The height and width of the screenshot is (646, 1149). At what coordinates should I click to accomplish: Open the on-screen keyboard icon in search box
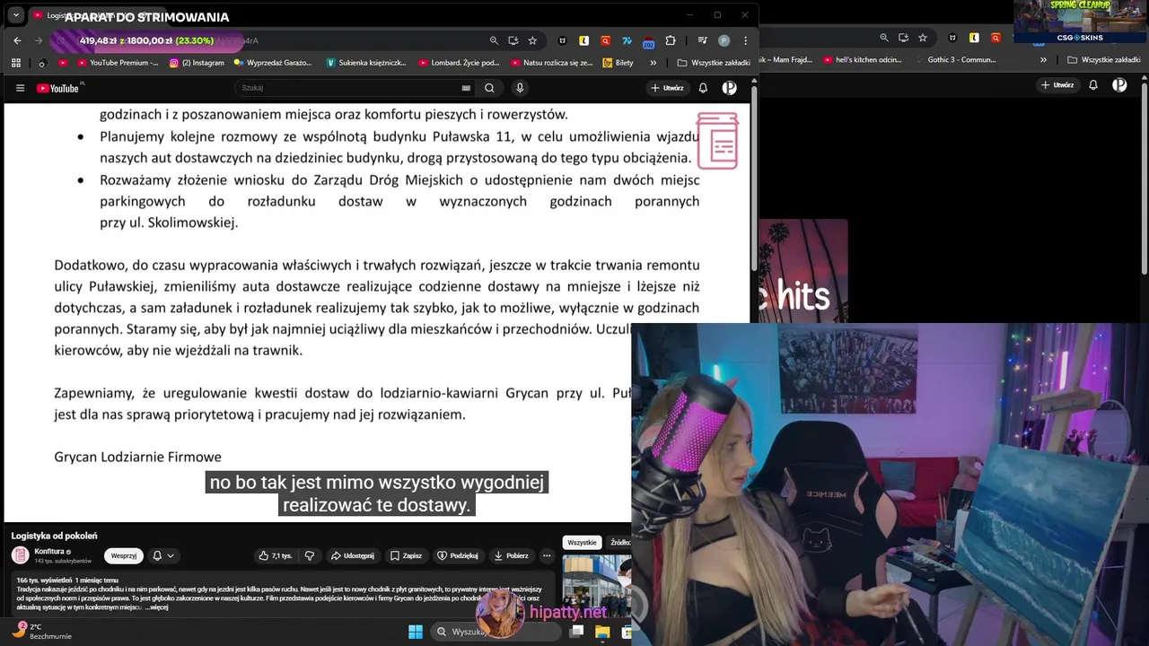point(466,88)
